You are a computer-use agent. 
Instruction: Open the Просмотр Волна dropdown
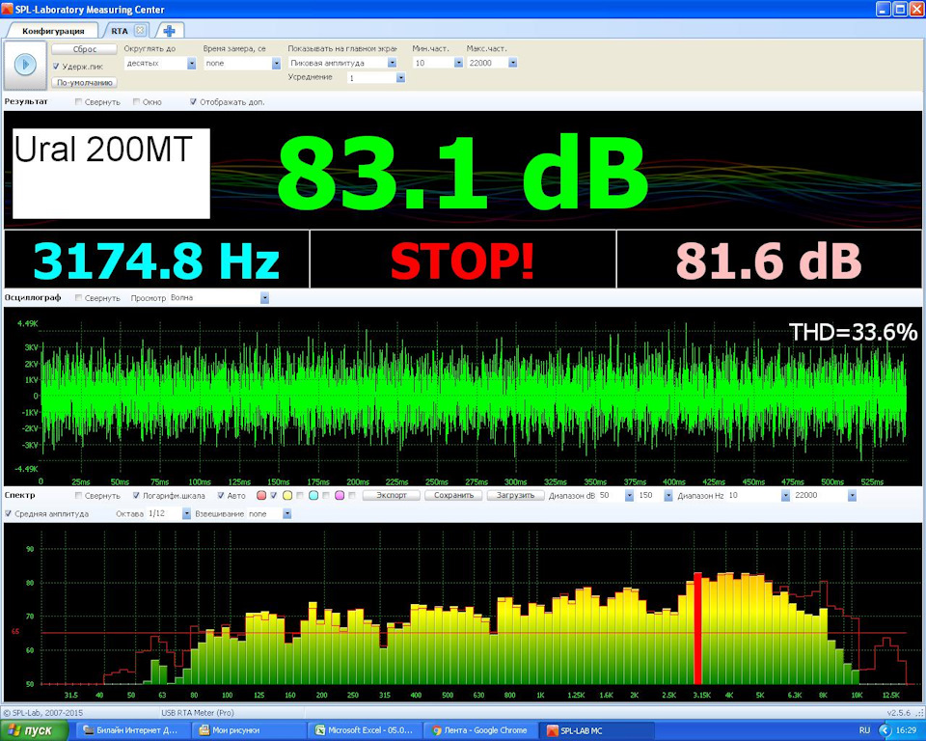pyautogui.click(x=264, y=298)
